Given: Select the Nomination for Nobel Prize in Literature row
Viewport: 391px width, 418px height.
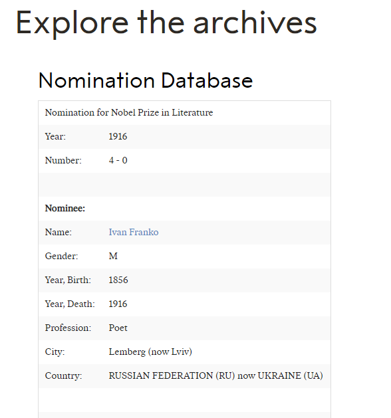Looking at the screenshot, I should coord(185,113).
